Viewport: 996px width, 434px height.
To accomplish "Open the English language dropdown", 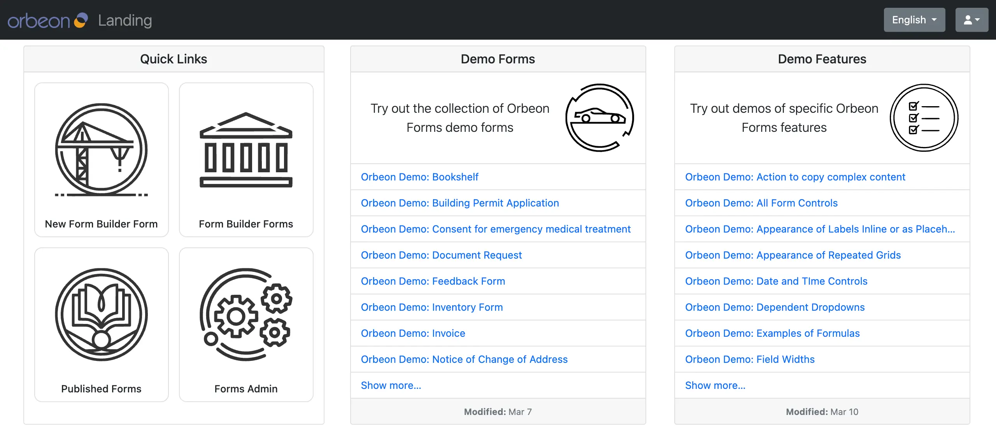I will click(x=914, y=20).
